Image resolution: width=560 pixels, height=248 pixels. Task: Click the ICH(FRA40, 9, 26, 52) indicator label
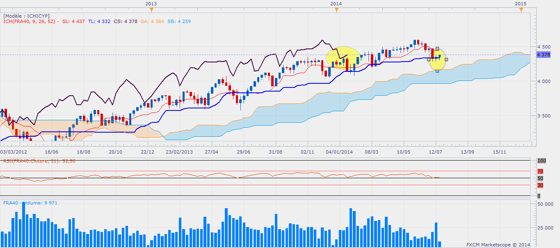click(x=31, y=21)
